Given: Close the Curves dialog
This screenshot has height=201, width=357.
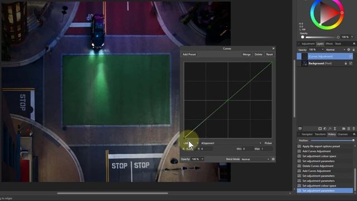Looking at the screenshot, I should coord(273,49).
